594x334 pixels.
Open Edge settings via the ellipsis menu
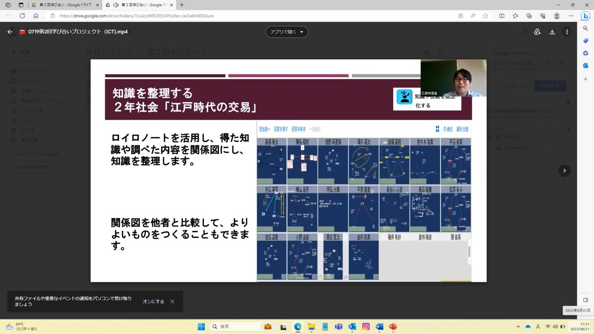pos(571,16)
